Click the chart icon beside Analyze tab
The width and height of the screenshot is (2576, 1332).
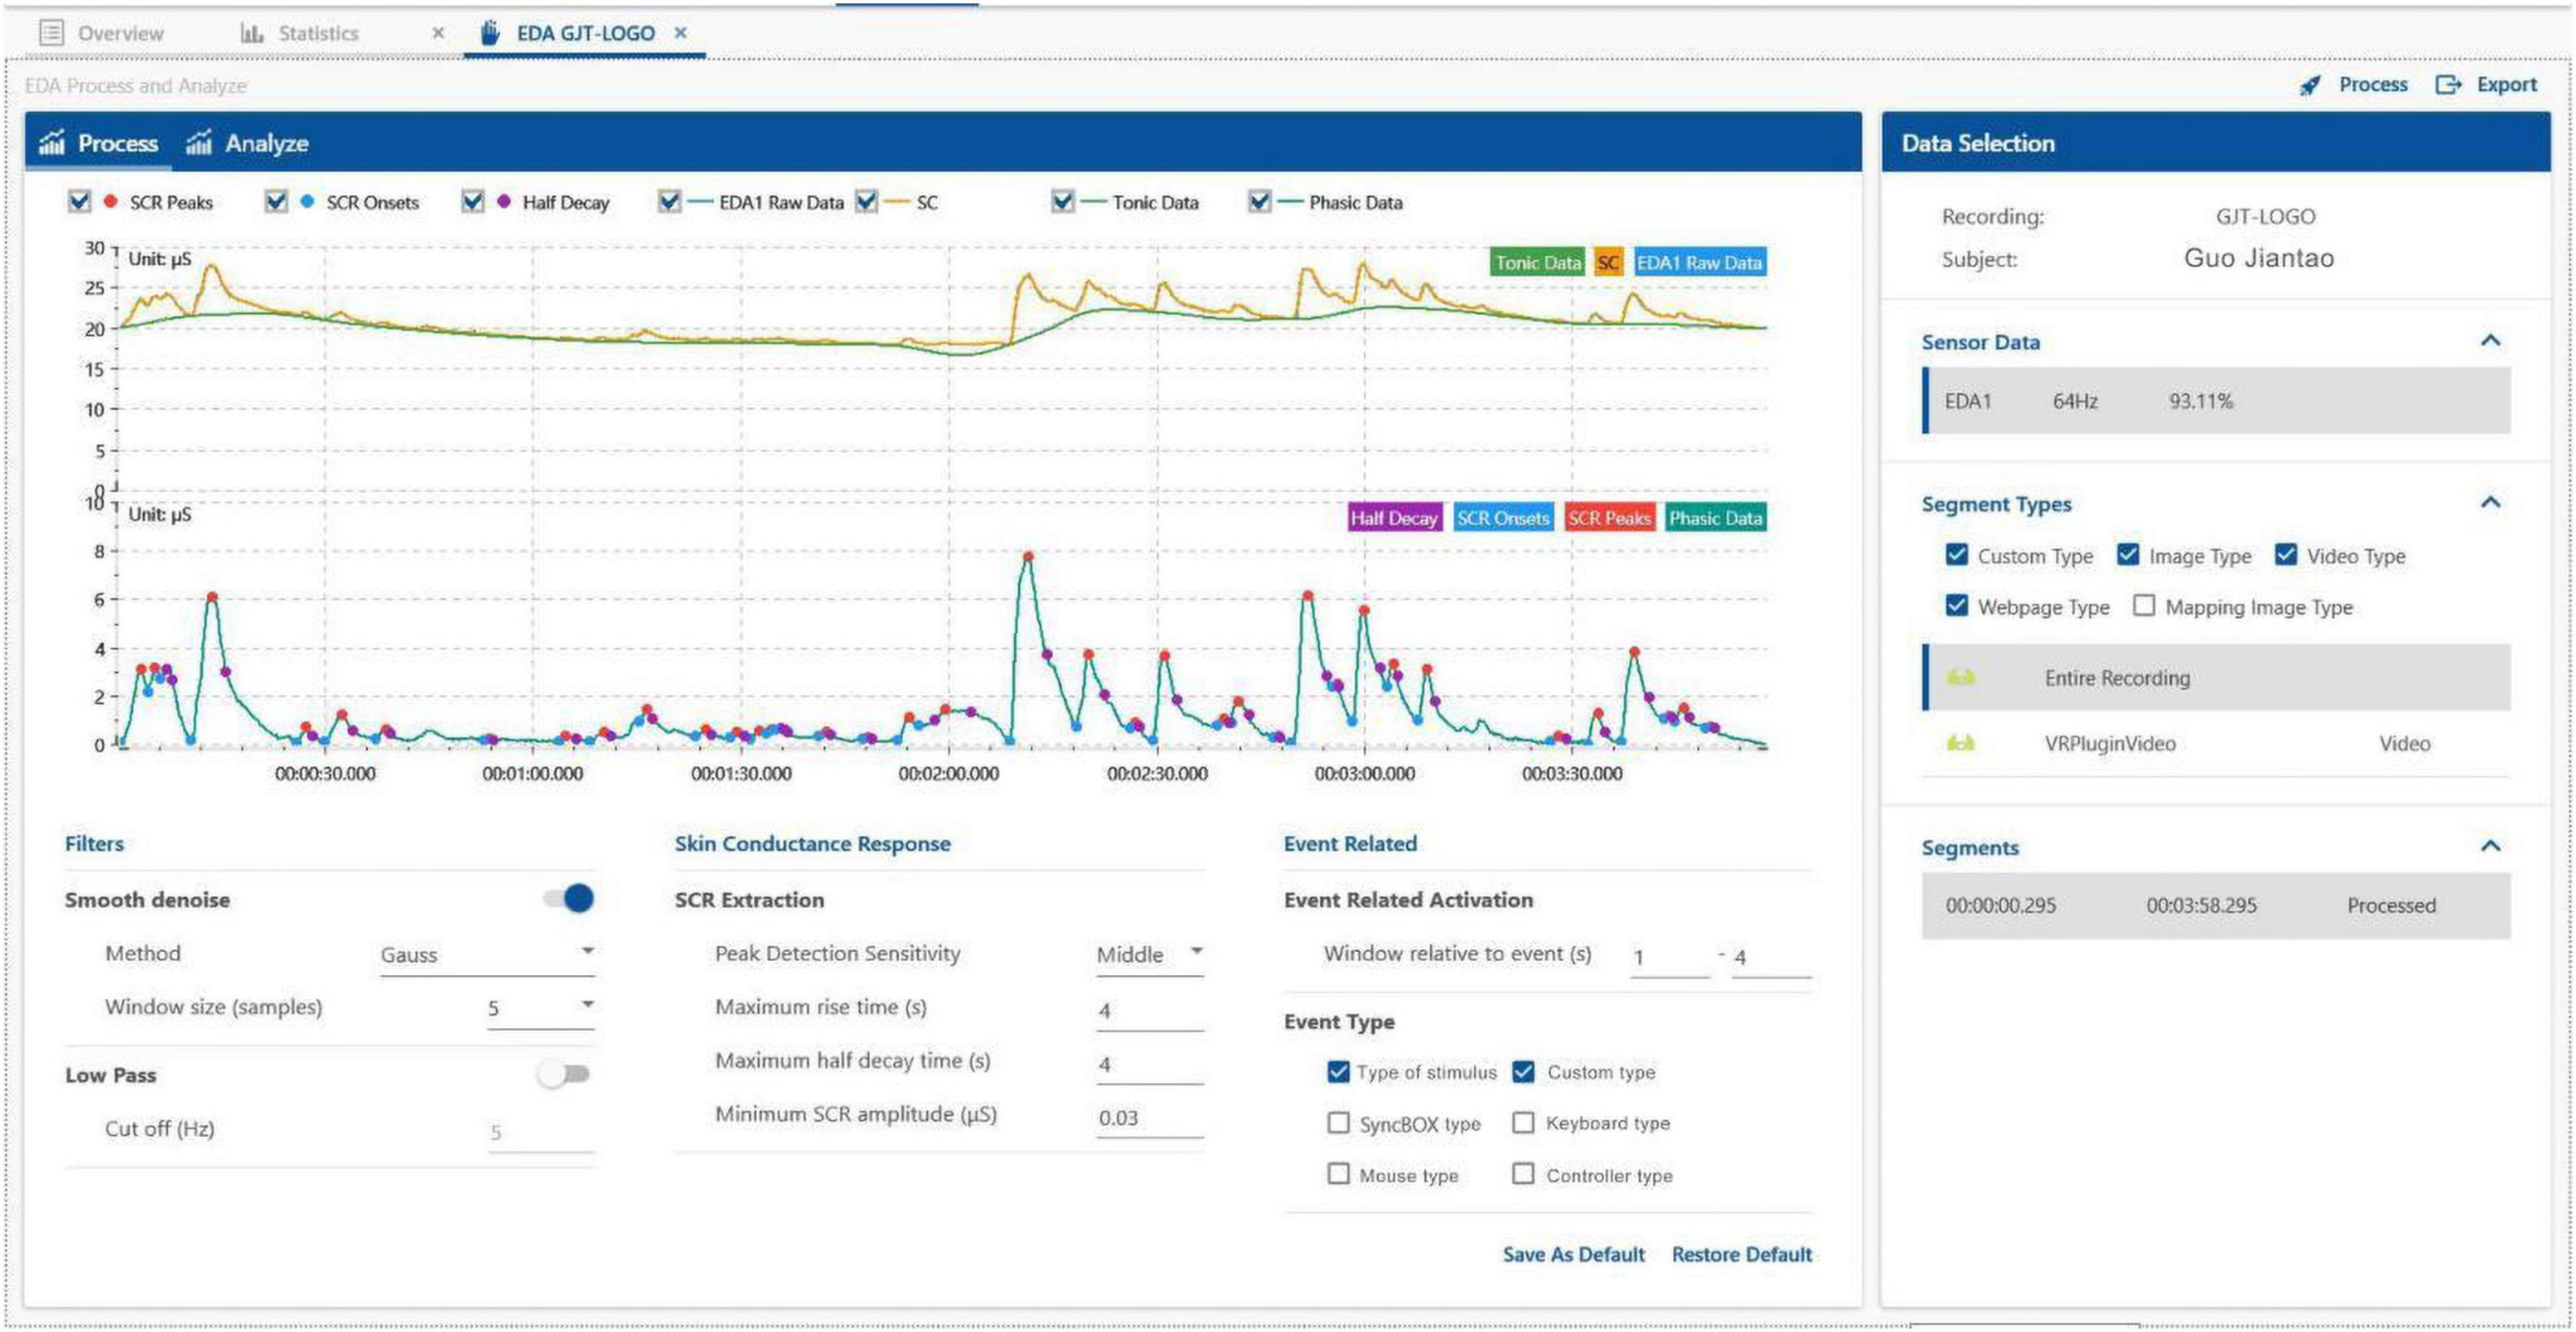199,143
